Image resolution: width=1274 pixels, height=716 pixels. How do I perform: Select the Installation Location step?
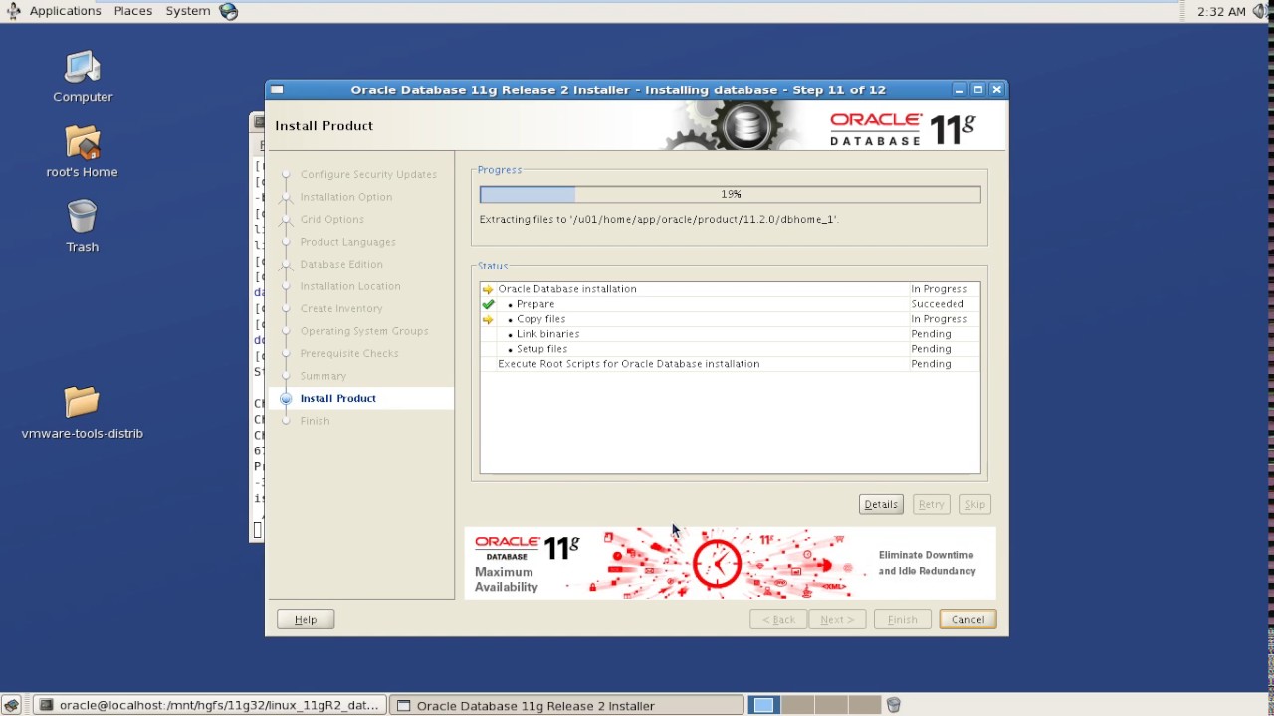click(350, 286)
